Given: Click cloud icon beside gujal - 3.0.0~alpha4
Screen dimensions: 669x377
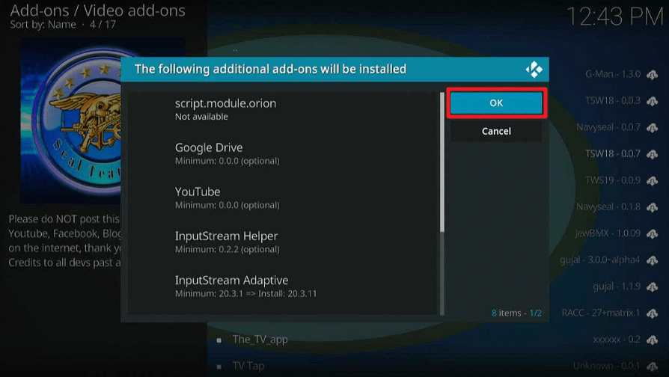Looking at the screenshot, I should pos(652,260).
